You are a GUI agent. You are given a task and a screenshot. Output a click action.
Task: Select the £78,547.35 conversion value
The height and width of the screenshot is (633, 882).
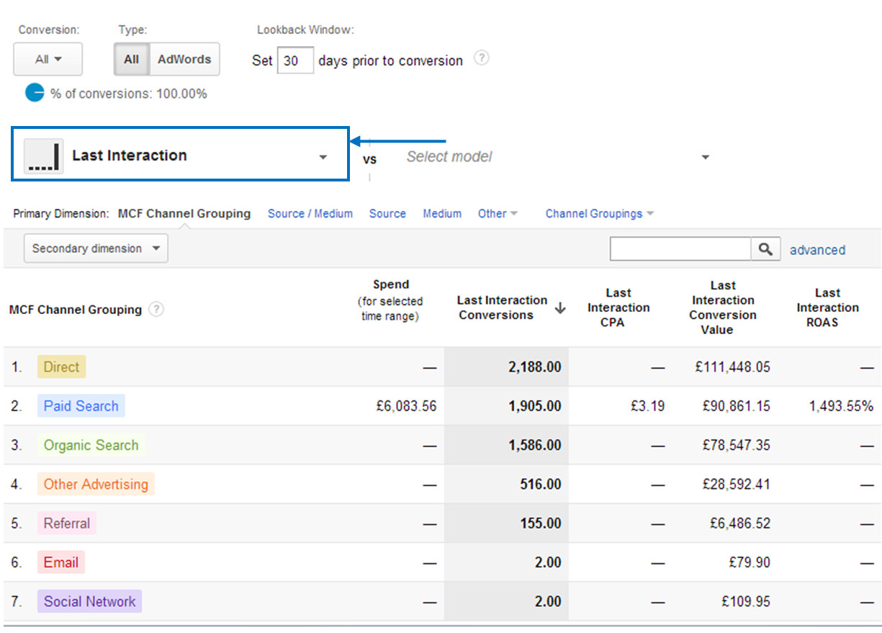pos(736,445)
